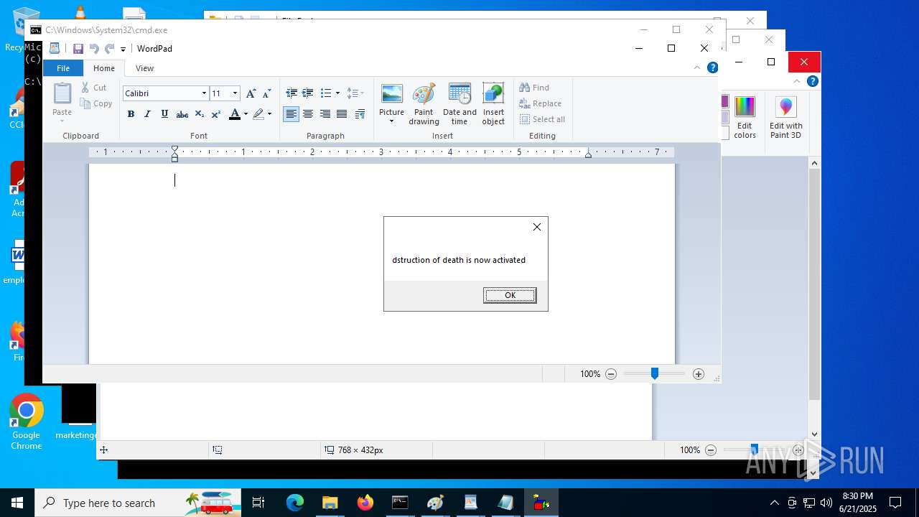Toggle Underline formatting
The image size is (919, 517).
[x=164, y=113]
